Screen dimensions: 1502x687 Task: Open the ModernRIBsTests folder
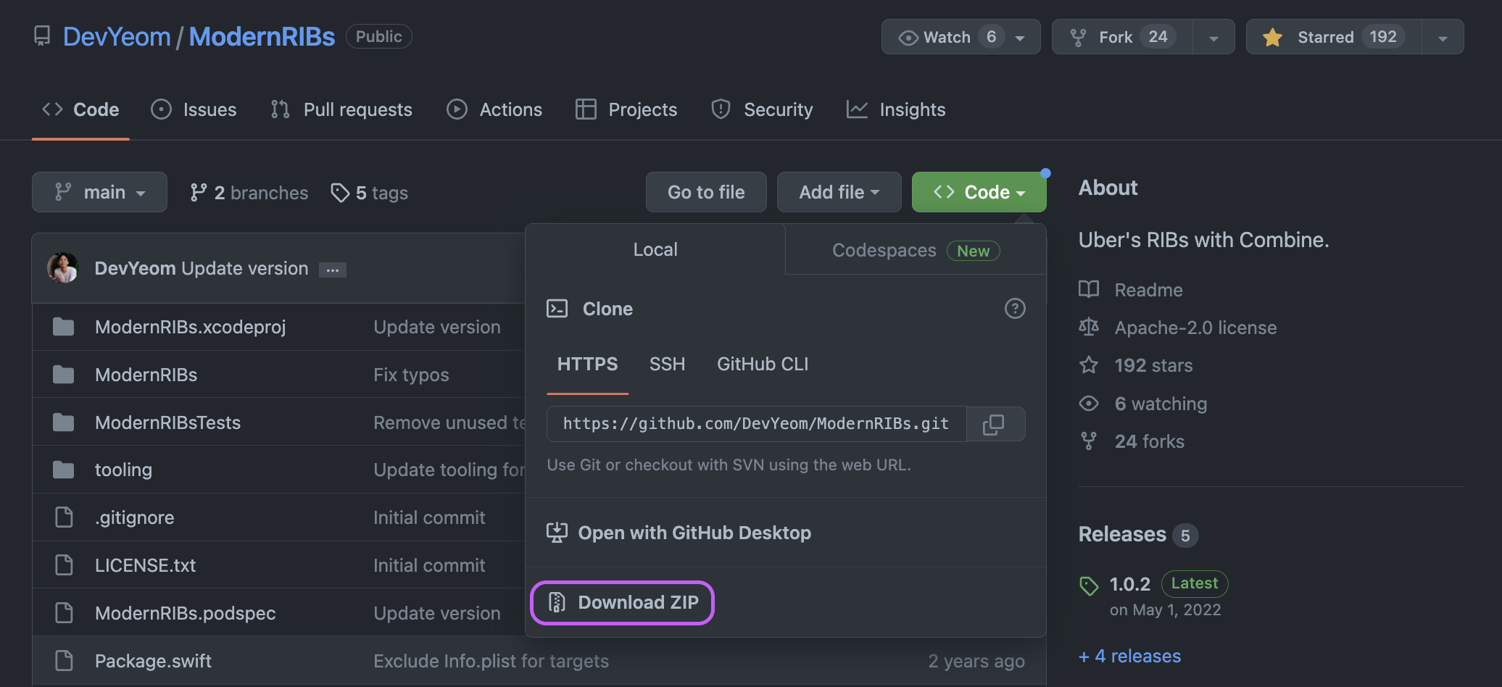click(167, 422)
